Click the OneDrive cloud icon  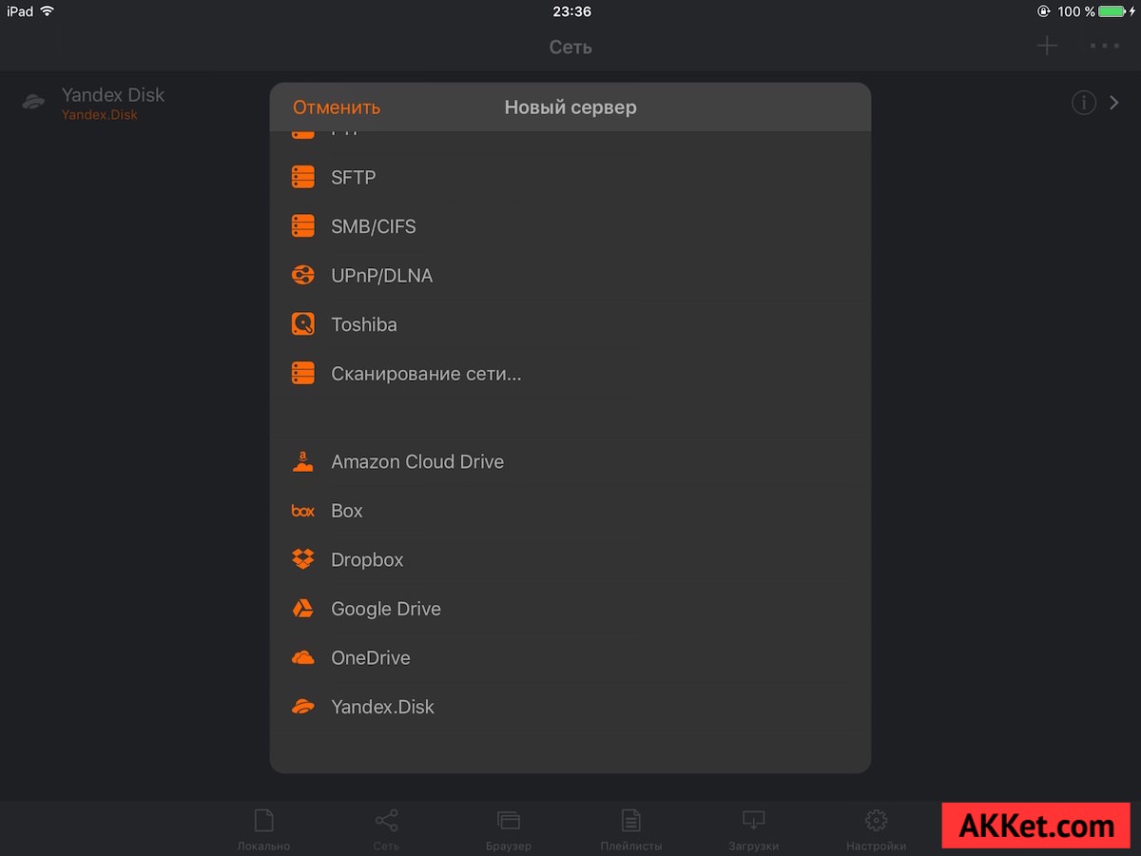point(302,658)
